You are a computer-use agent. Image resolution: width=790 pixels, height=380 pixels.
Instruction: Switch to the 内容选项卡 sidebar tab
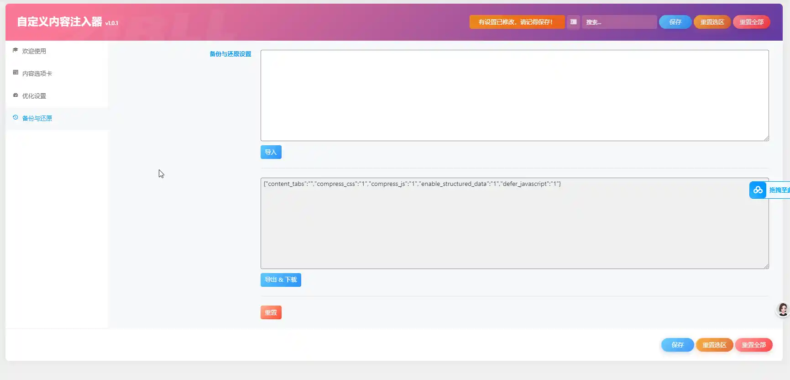(x=37, y=74)
